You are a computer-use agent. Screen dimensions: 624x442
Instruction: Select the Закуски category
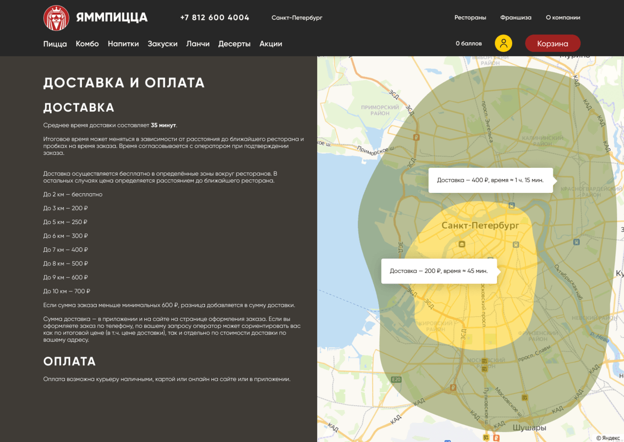click(163, 44)
